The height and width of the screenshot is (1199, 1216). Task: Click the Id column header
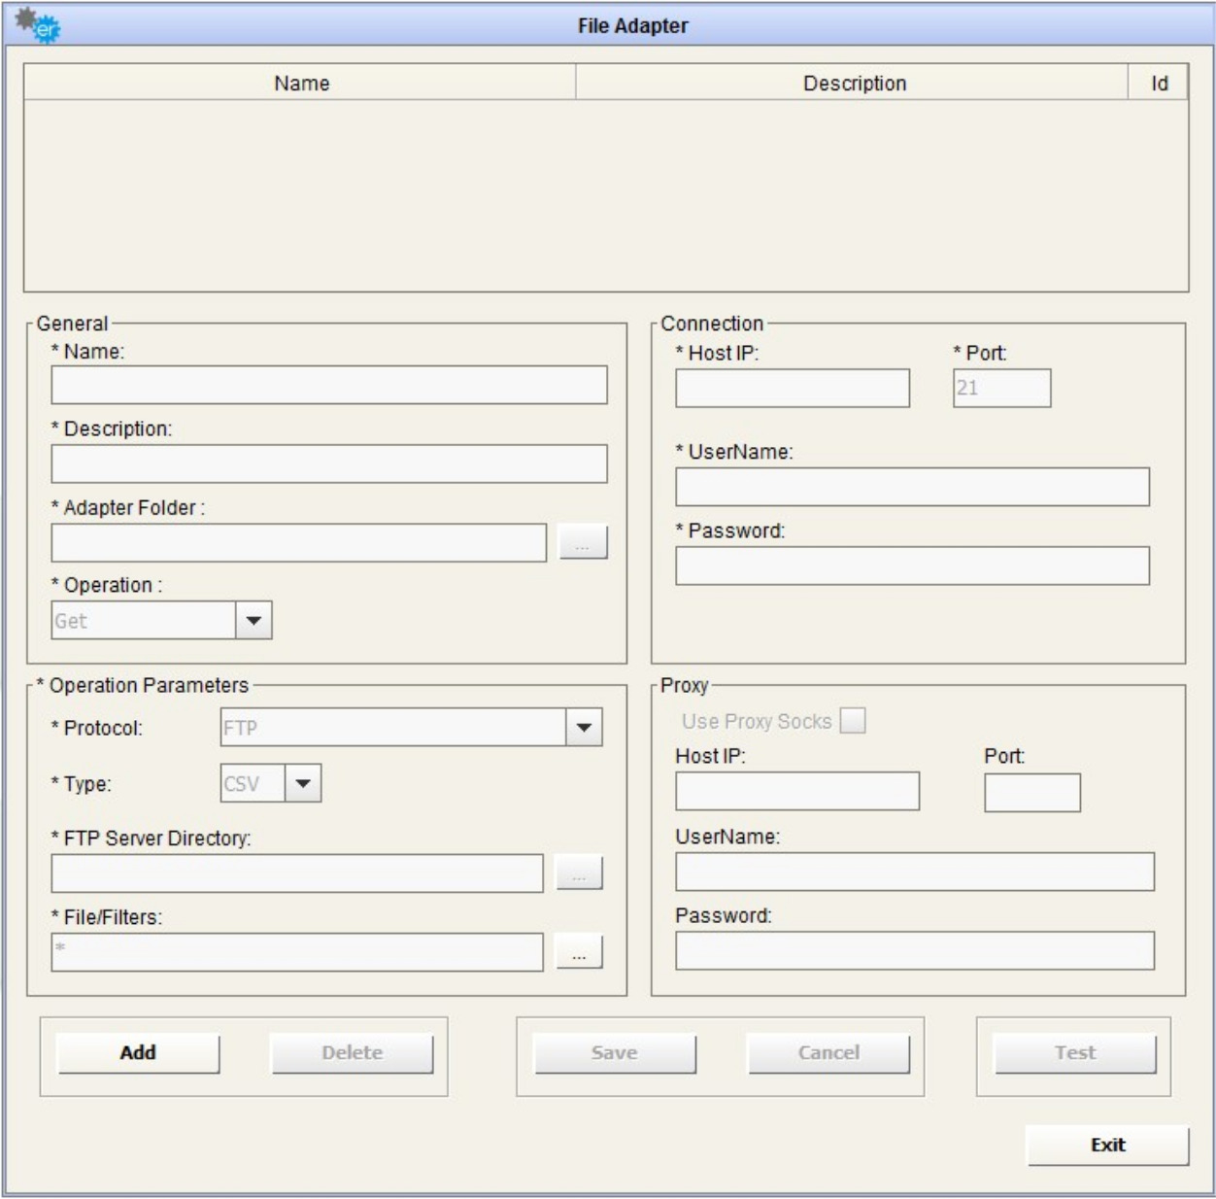coord(1159,84)
